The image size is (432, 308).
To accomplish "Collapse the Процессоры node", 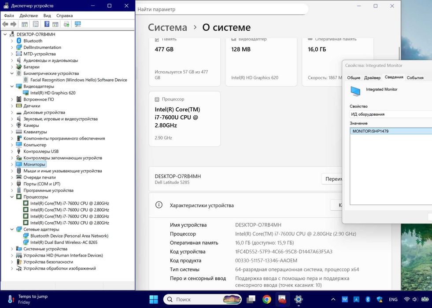I will 12,197.
